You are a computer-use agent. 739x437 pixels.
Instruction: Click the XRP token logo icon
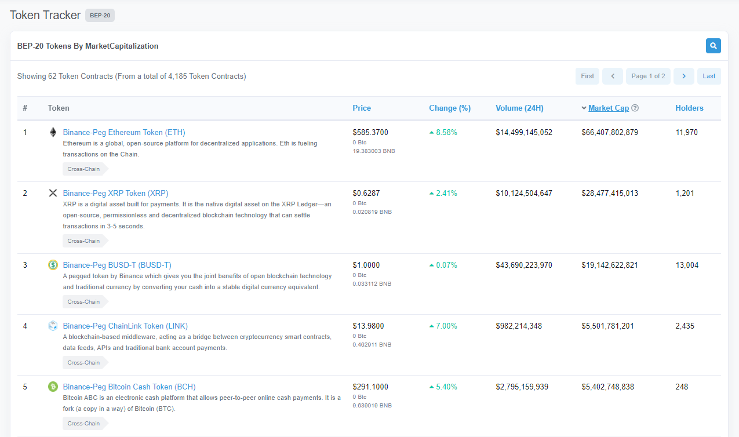[x=53, y=193]
